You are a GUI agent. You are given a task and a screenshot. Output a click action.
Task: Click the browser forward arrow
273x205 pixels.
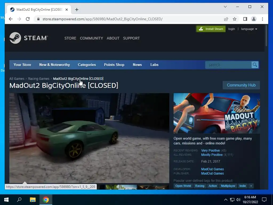coord(19,19)
